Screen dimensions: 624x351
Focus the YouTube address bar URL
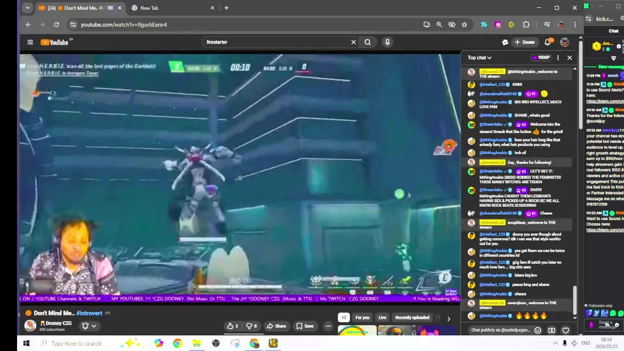(x=123, y=24)
